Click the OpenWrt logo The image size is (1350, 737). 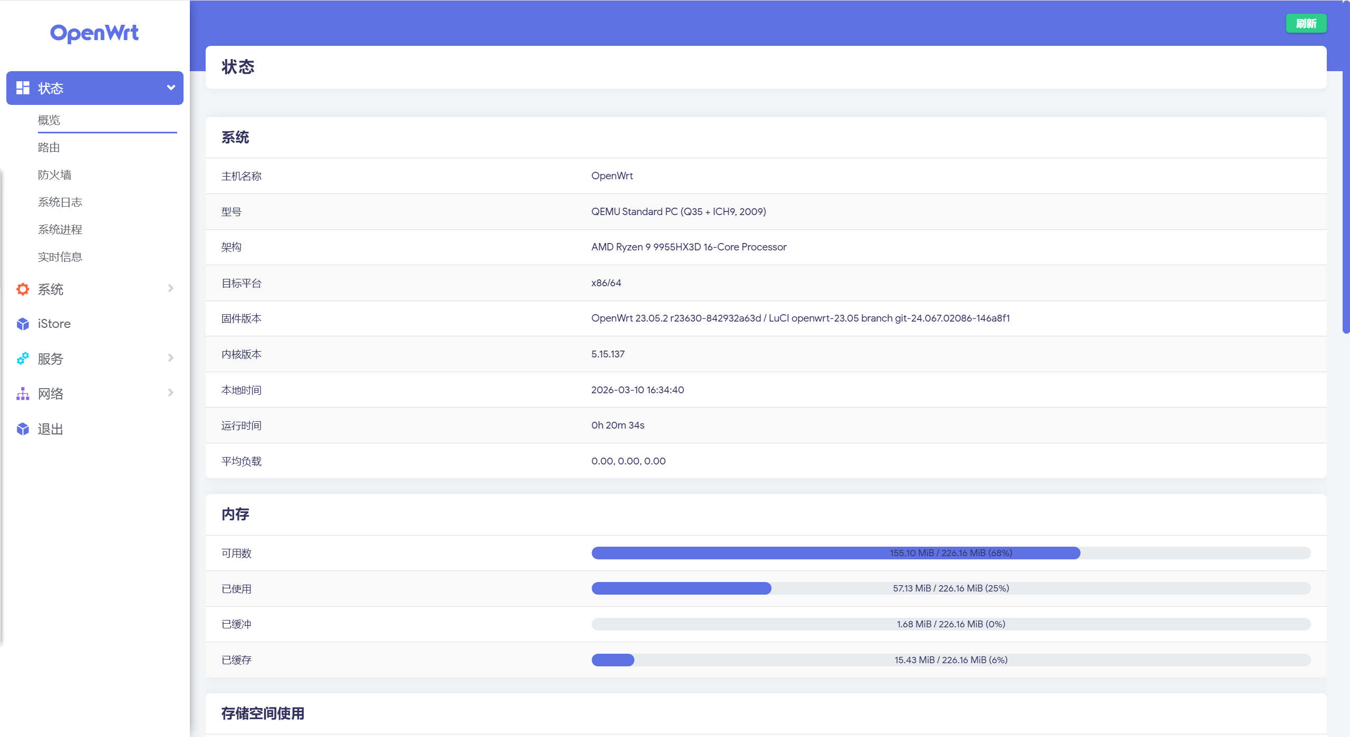[x=94, y=33]
